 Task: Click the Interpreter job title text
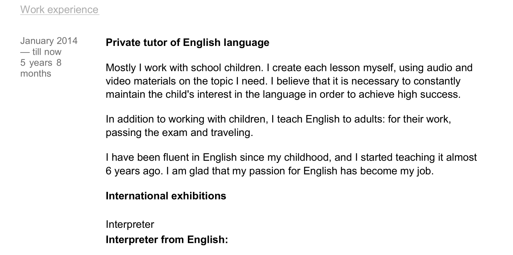[x=130, y=225]
